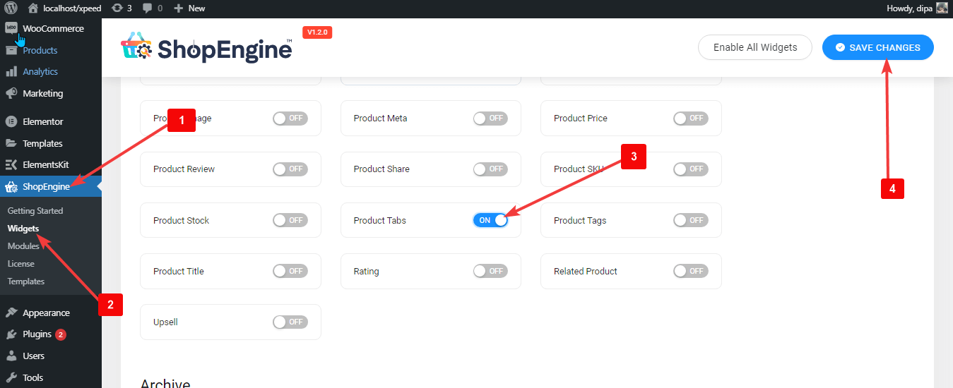Switch on the Rating toggle
This screenshot has width=953, height=388.
pos(490,271)
